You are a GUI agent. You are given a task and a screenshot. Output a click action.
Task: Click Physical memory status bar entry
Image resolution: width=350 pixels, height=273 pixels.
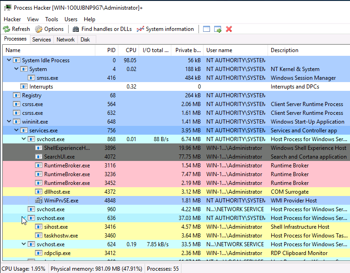click(96, 268)
